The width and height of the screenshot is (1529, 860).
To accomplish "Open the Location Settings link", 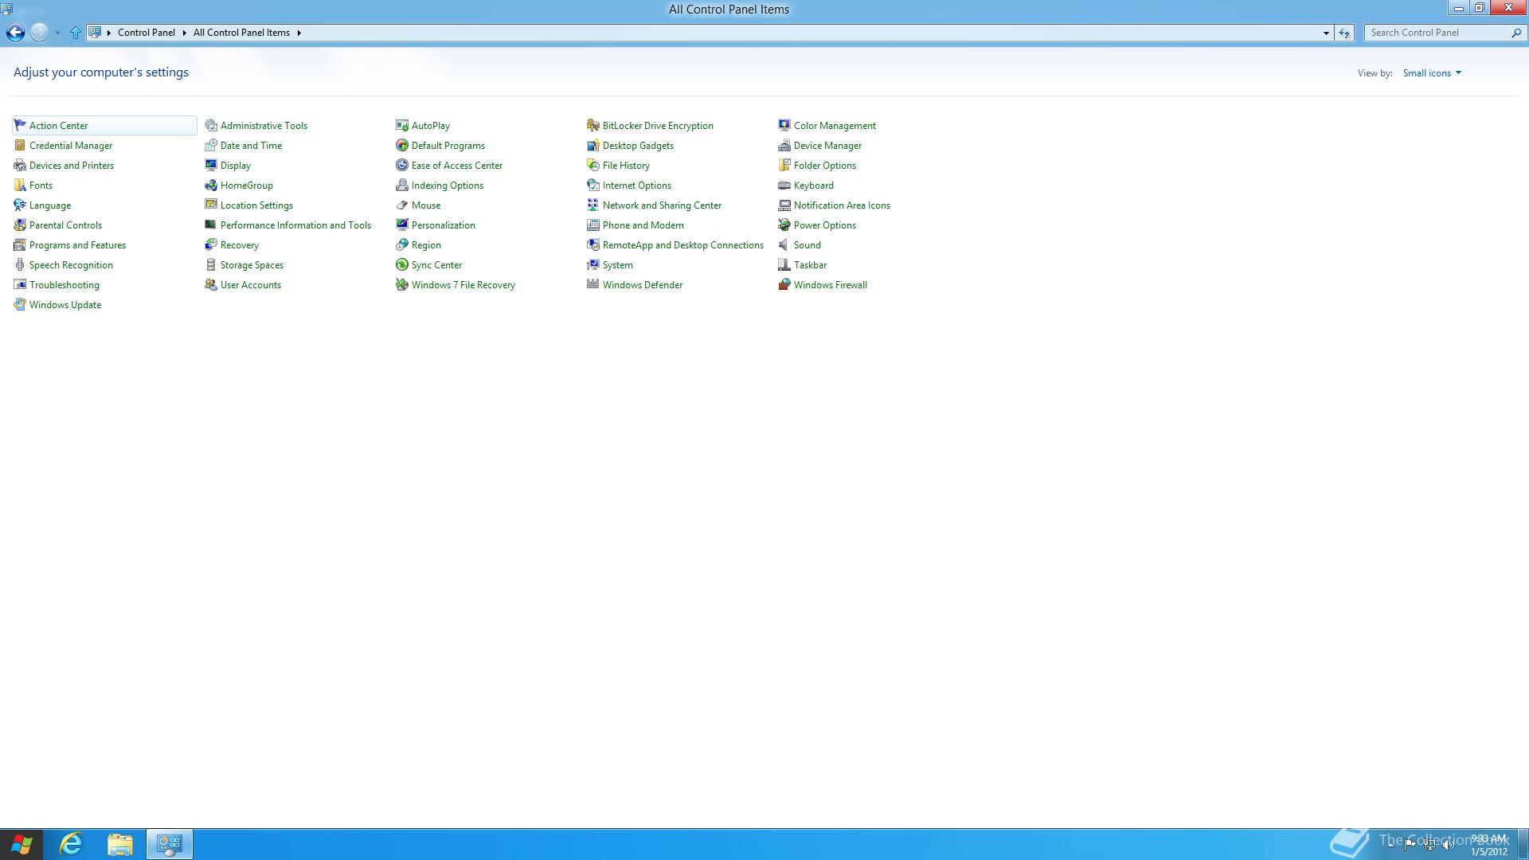I will [256, 205].
